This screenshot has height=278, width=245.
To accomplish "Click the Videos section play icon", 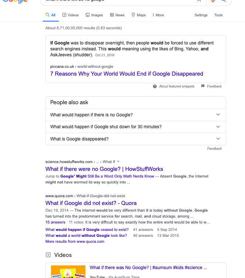I will coord(48,255).
